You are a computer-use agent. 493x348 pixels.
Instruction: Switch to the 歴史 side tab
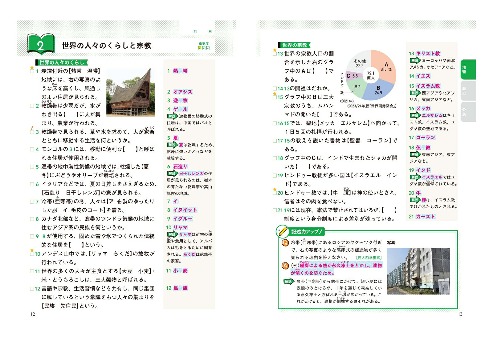click(x=468, y=91)
